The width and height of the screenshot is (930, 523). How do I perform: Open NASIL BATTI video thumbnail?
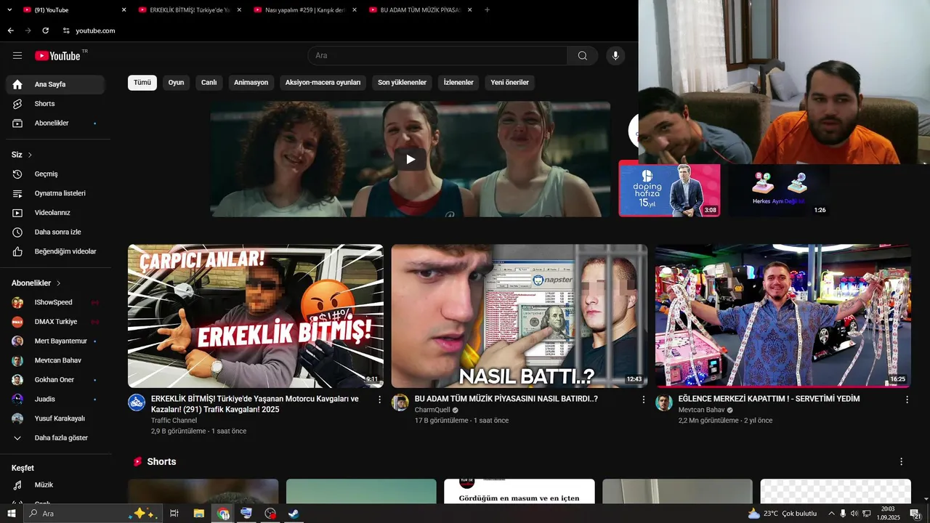point(519,316)
